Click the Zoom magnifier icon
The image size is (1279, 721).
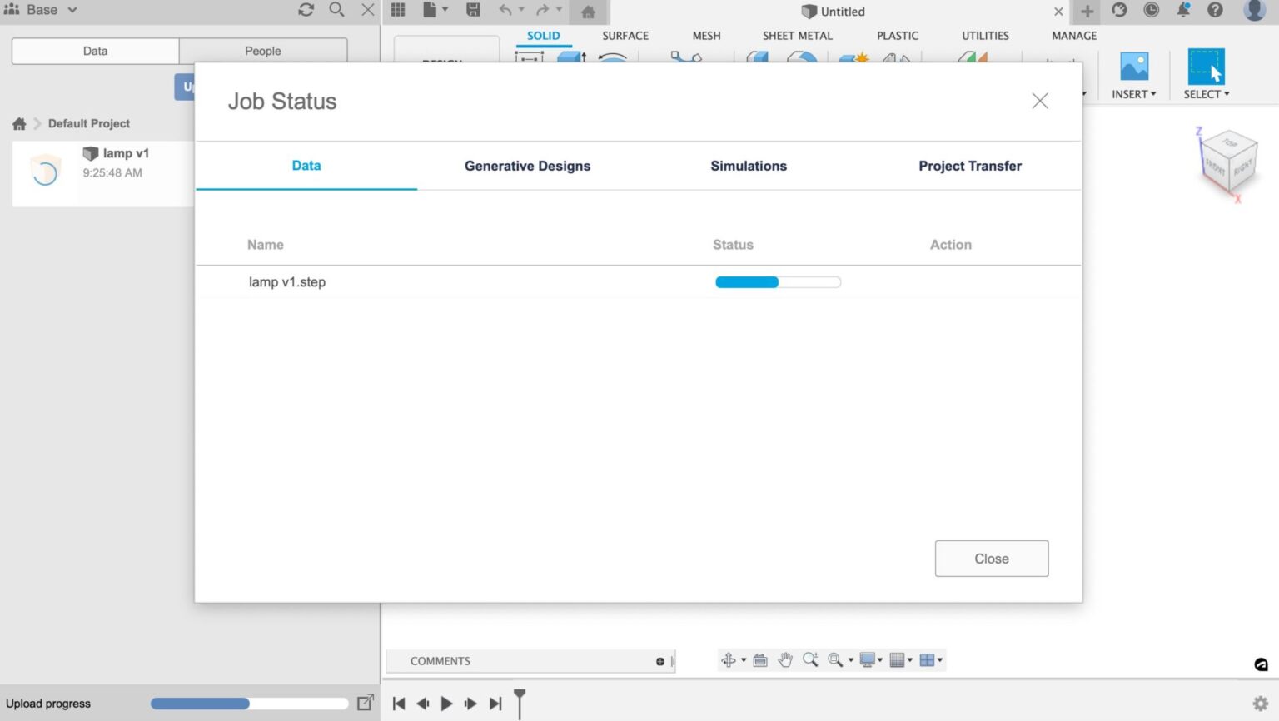[x=809, y=659]
